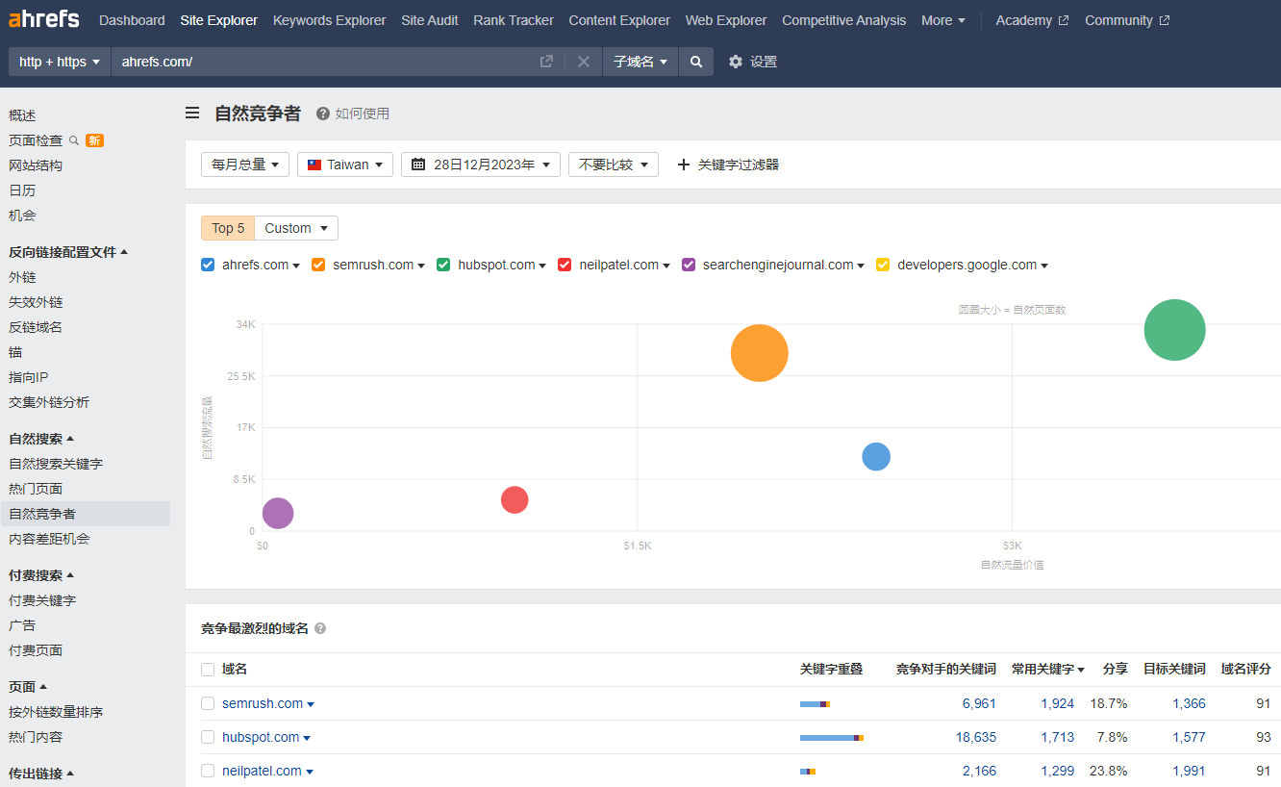Open the Keywords Explorer menu
The width and height of the screenshot is (1281, 787).
[329, 20]
